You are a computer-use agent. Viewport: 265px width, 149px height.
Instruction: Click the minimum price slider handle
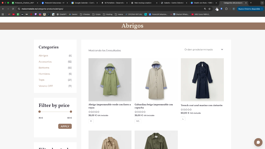point(40,111)
